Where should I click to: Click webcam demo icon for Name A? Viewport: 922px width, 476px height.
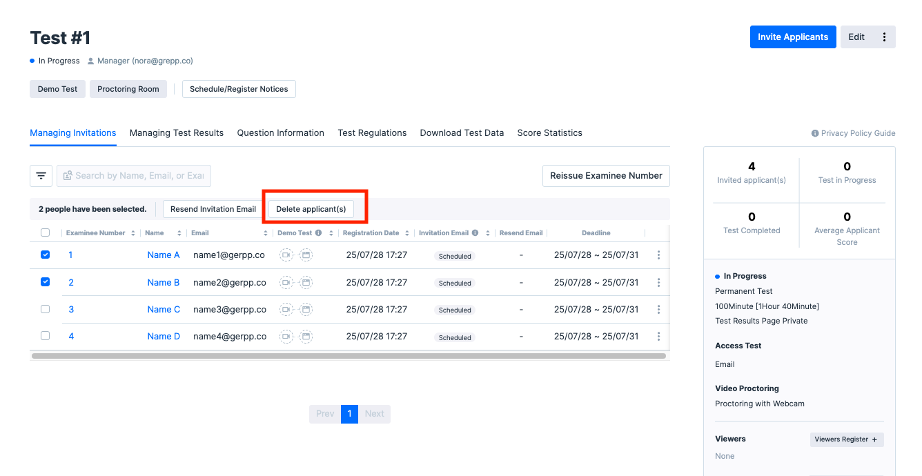[x=286, y=255]
